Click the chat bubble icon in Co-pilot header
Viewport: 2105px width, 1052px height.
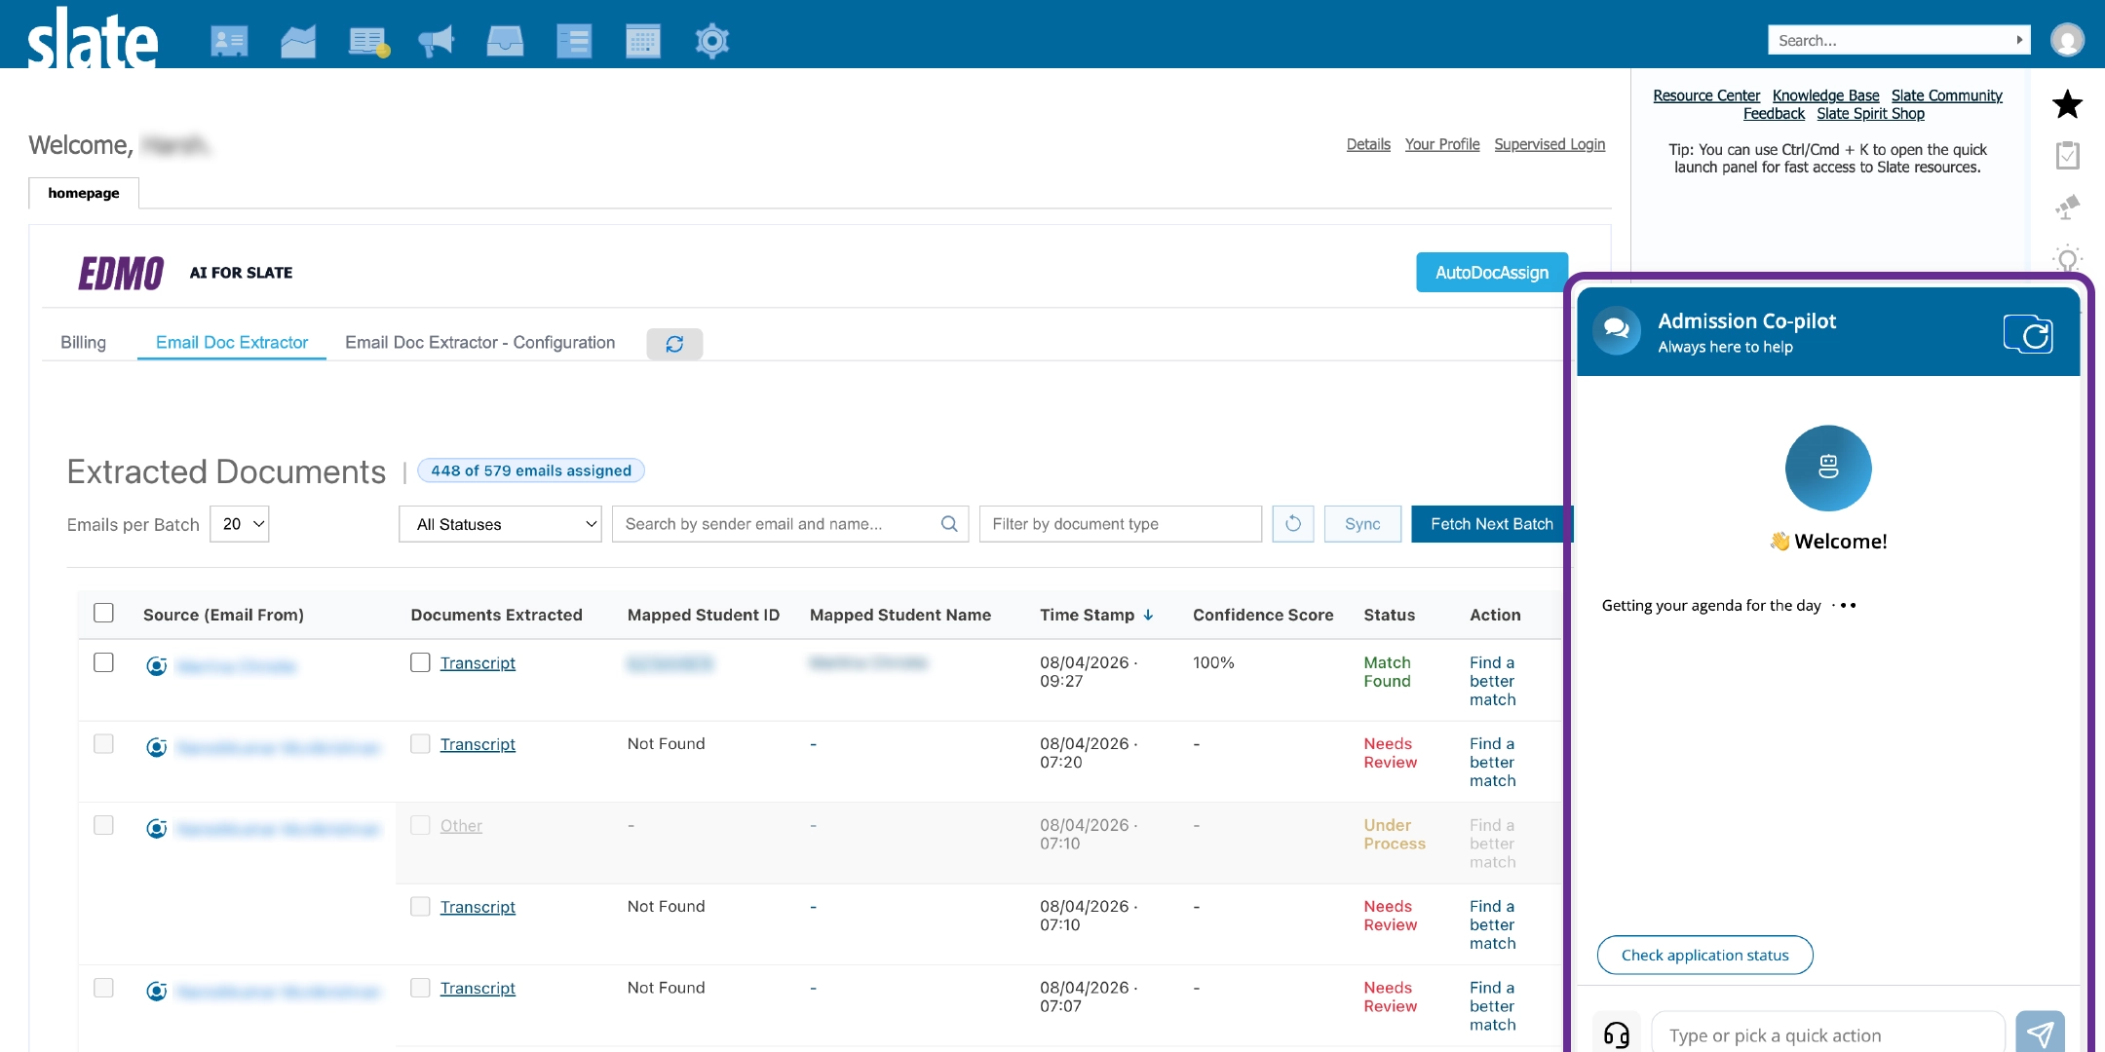tap(1617, 330)
